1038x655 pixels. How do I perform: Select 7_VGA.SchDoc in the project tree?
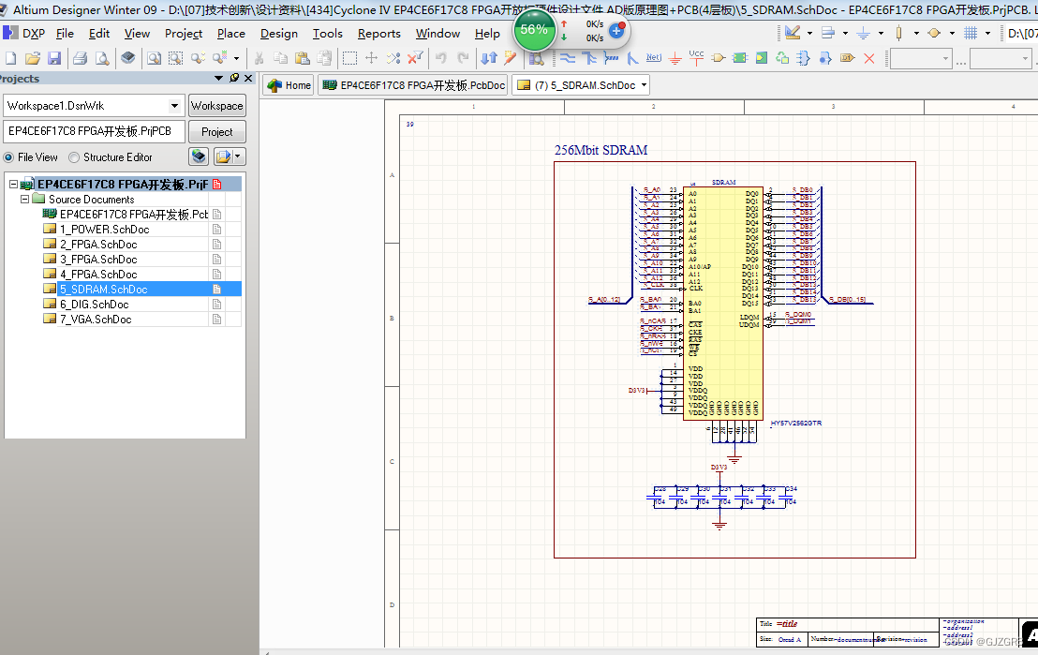(96, 320)
